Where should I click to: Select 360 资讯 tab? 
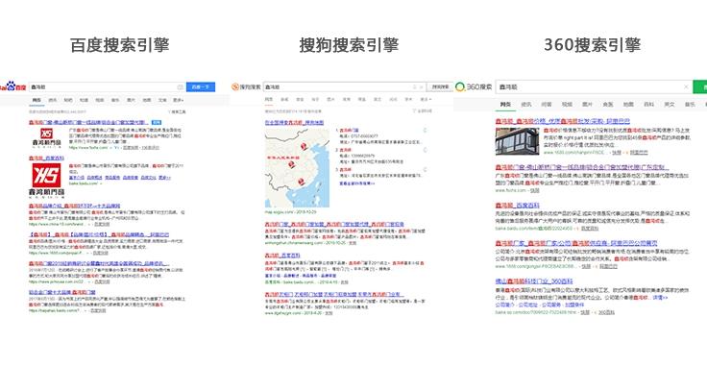(x=526, y=104)
